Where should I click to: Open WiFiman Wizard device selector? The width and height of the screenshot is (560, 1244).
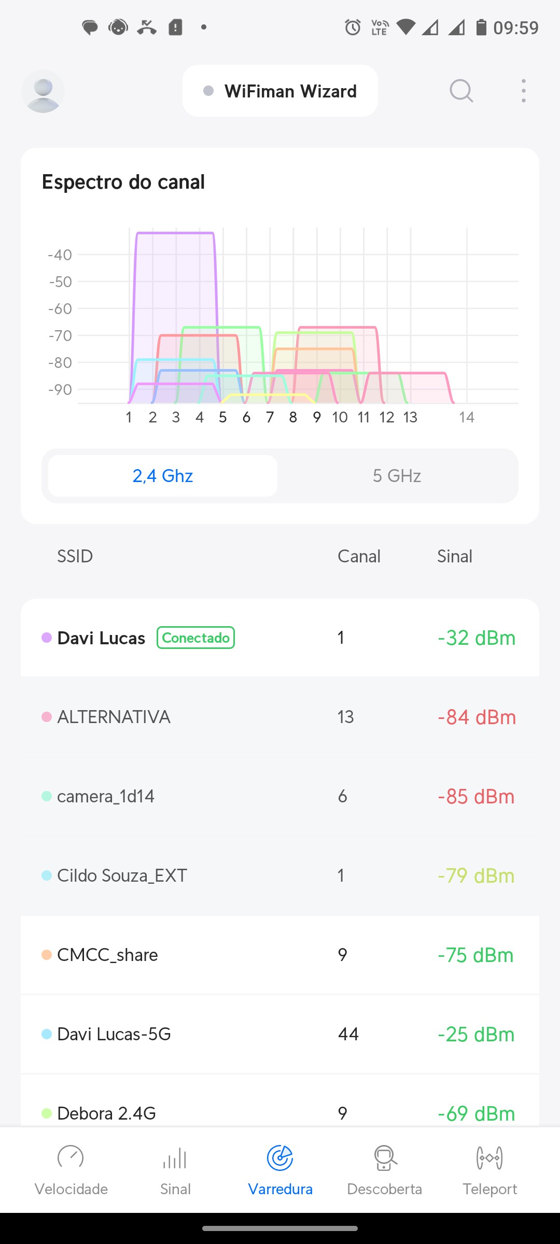[280, 91]
